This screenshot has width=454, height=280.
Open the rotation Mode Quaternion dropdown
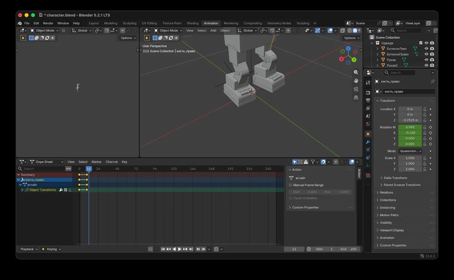coord(410,151)
